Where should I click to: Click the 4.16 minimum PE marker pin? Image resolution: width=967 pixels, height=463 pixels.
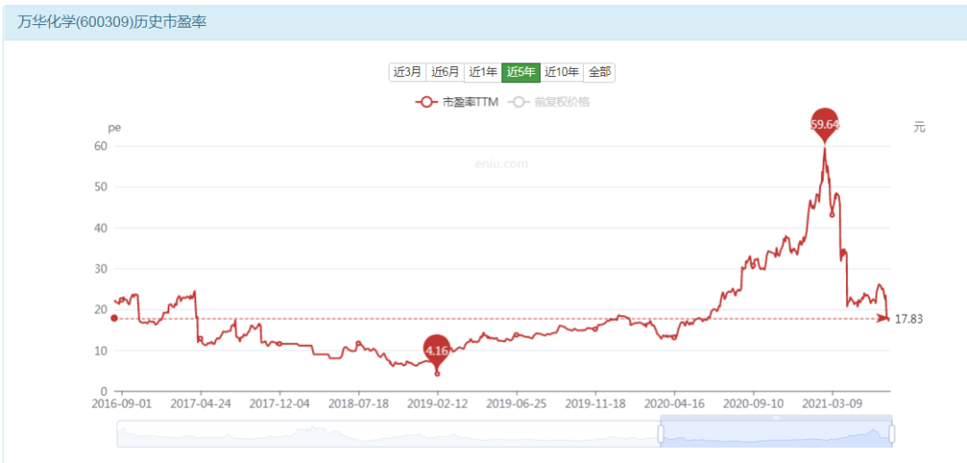tap(437, 349)
